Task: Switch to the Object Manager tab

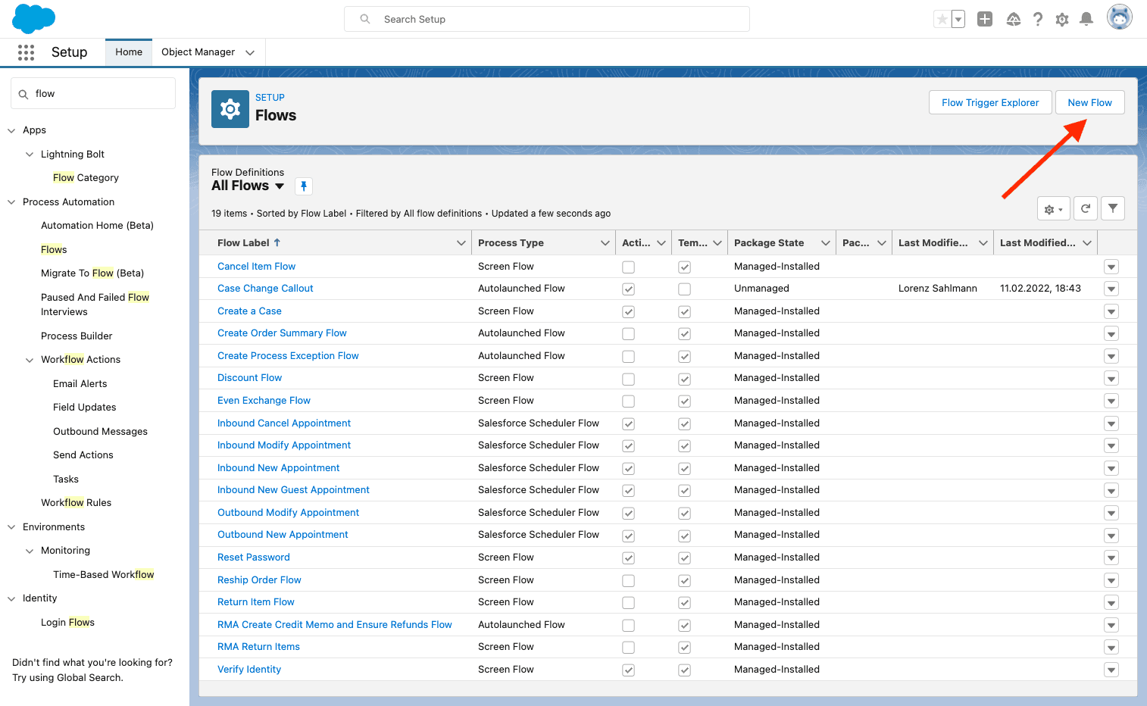Action: click(x=199, y=52)
